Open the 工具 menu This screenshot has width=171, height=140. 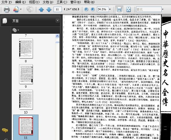tap(62, 2)
